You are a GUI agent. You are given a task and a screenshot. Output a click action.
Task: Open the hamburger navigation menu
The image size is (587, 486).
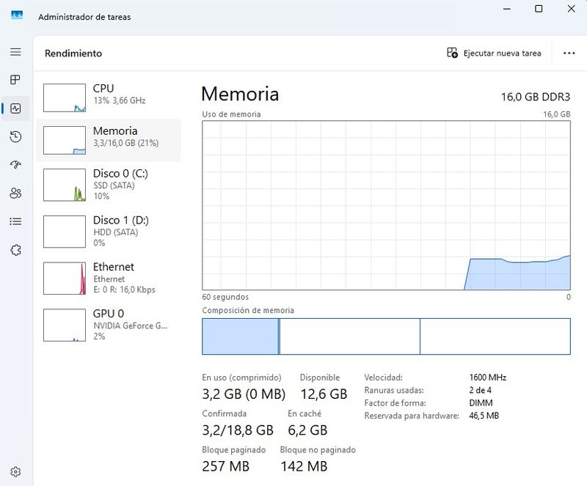[x=15, y=51]
